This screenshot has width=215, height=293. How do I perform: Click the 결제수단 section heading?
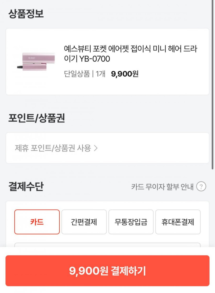coord(26,186)
